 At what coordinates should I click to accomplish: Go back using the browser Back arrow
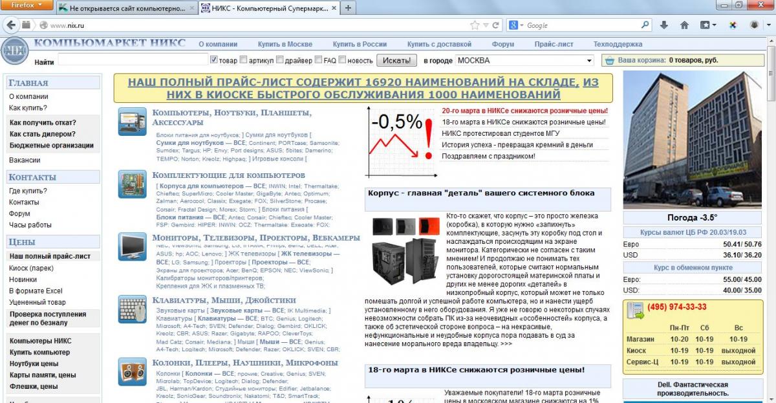pyautogui.click(x=11, y=25)
